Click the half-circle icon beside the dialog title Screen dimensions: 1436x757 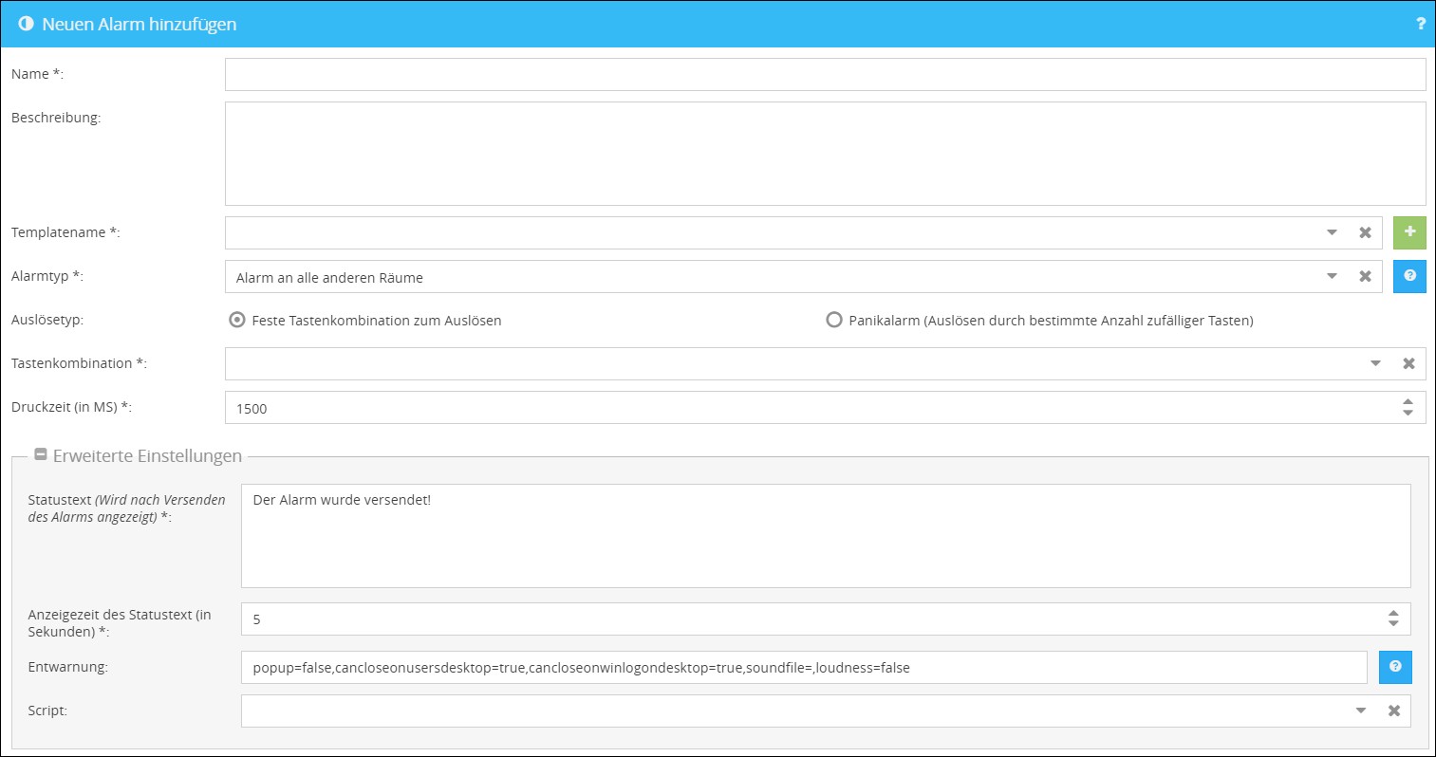(26, 24)
